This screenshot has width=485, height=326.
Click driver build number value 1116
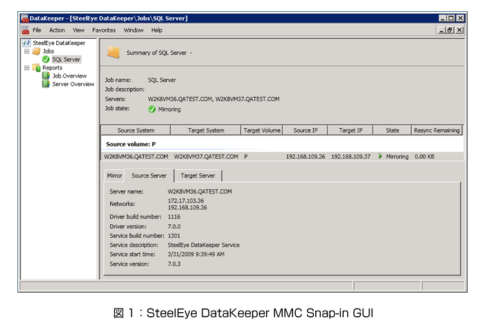point(174,216)
